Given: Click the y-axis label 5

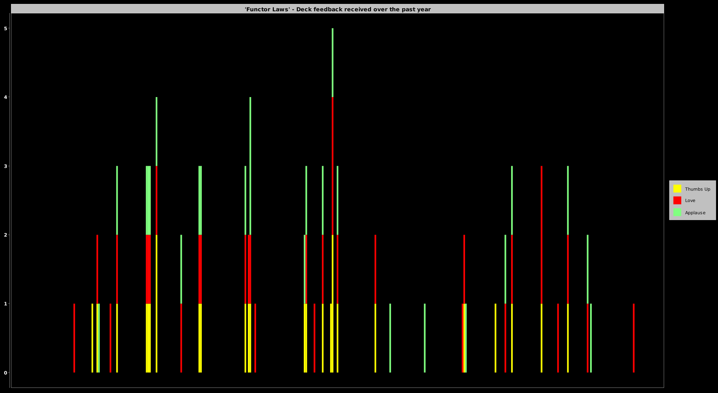Looking at the screenshot, I should pyautogui.click(x=6, y=28).
